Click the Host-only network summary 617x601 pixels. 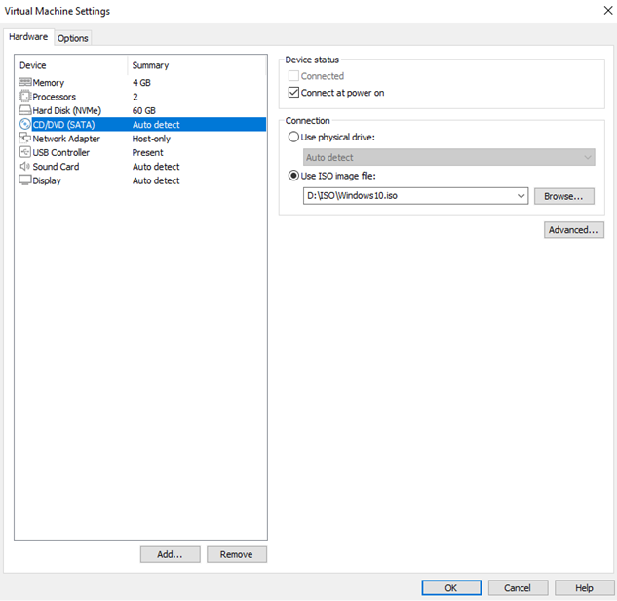click(x=151, y=139)
